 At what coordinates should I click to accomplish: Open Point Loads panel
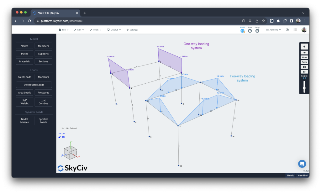pyautogui.click(x=24, y=77)
